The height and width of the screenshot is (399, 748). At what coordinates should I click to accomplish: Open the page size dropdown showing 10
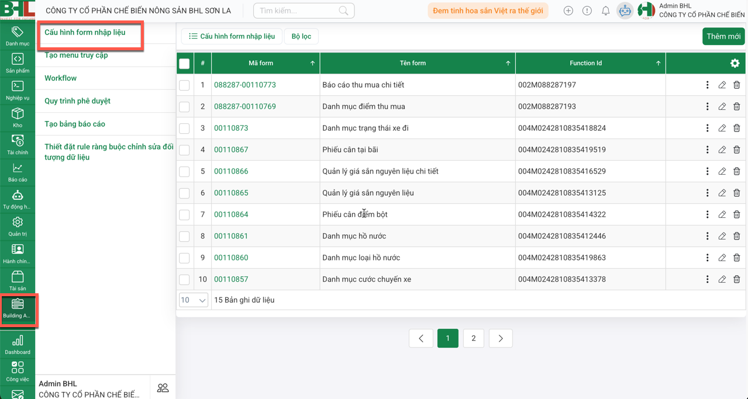193,300
